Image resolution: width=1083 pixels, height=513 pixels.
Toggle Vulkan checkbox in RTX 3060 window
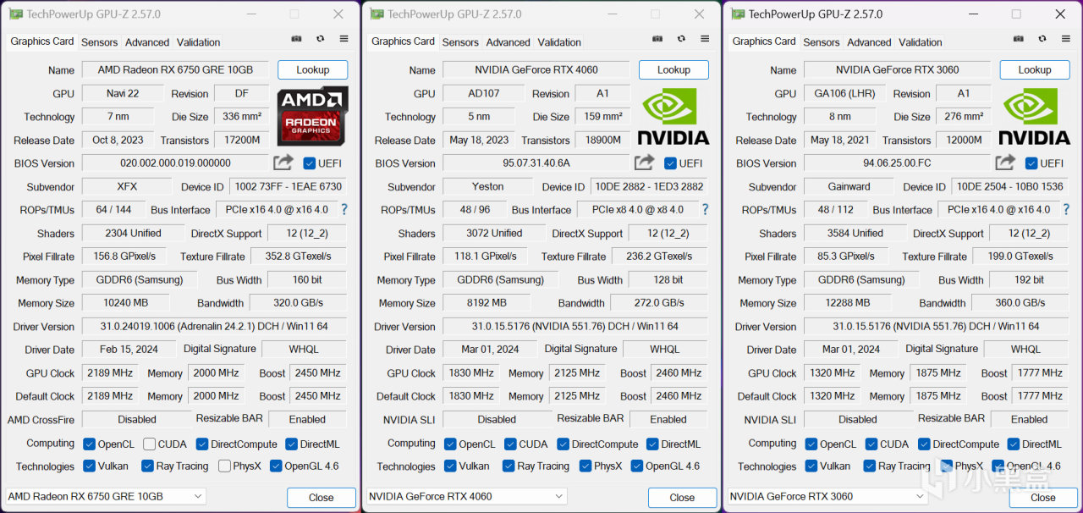[x=811, y=466]
